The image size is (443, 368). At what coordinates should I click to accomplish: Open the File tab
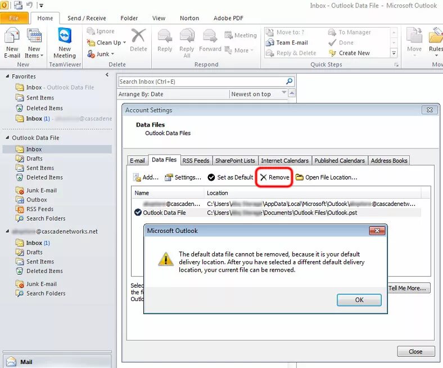14,18
